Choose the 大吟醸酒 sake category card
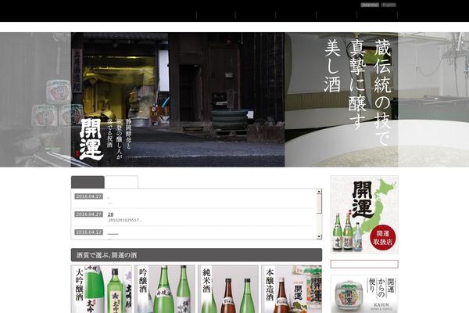469x313 pixels. pos(102,289)
